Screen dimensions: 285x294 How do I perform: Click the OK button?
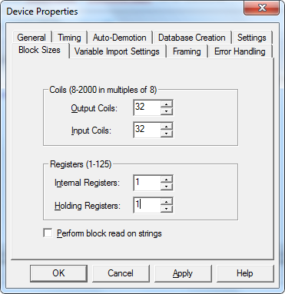tap(58, 273)
